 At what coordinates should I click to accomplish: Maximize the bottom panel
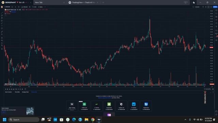click(213, 92)
